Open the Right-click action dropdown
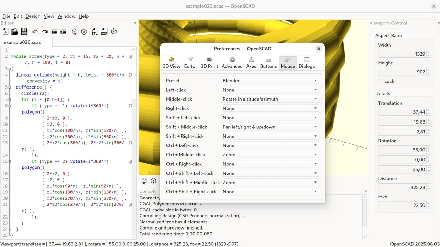 coord(270,108)
